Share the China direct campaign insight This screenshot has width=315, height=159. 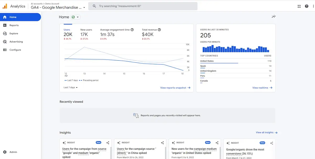[162, 143]
